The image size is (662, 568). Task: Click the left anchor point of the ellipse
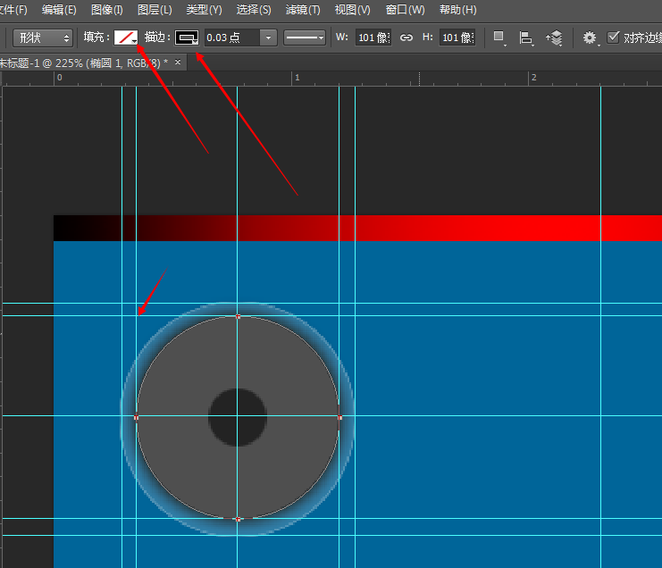tap(136, 417)
